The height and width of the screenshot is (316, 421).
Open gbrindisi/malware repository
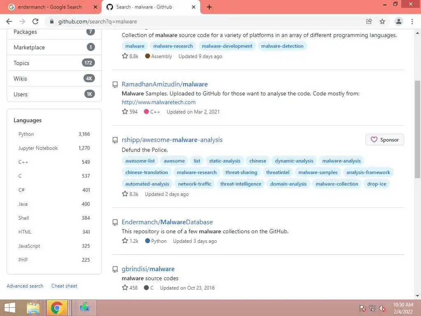(148, 269)
